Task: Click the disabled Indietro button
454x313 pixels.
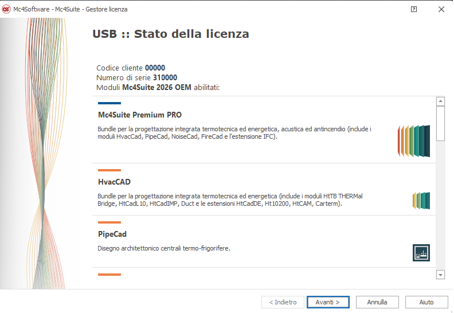Action: (x=283, y=302)
